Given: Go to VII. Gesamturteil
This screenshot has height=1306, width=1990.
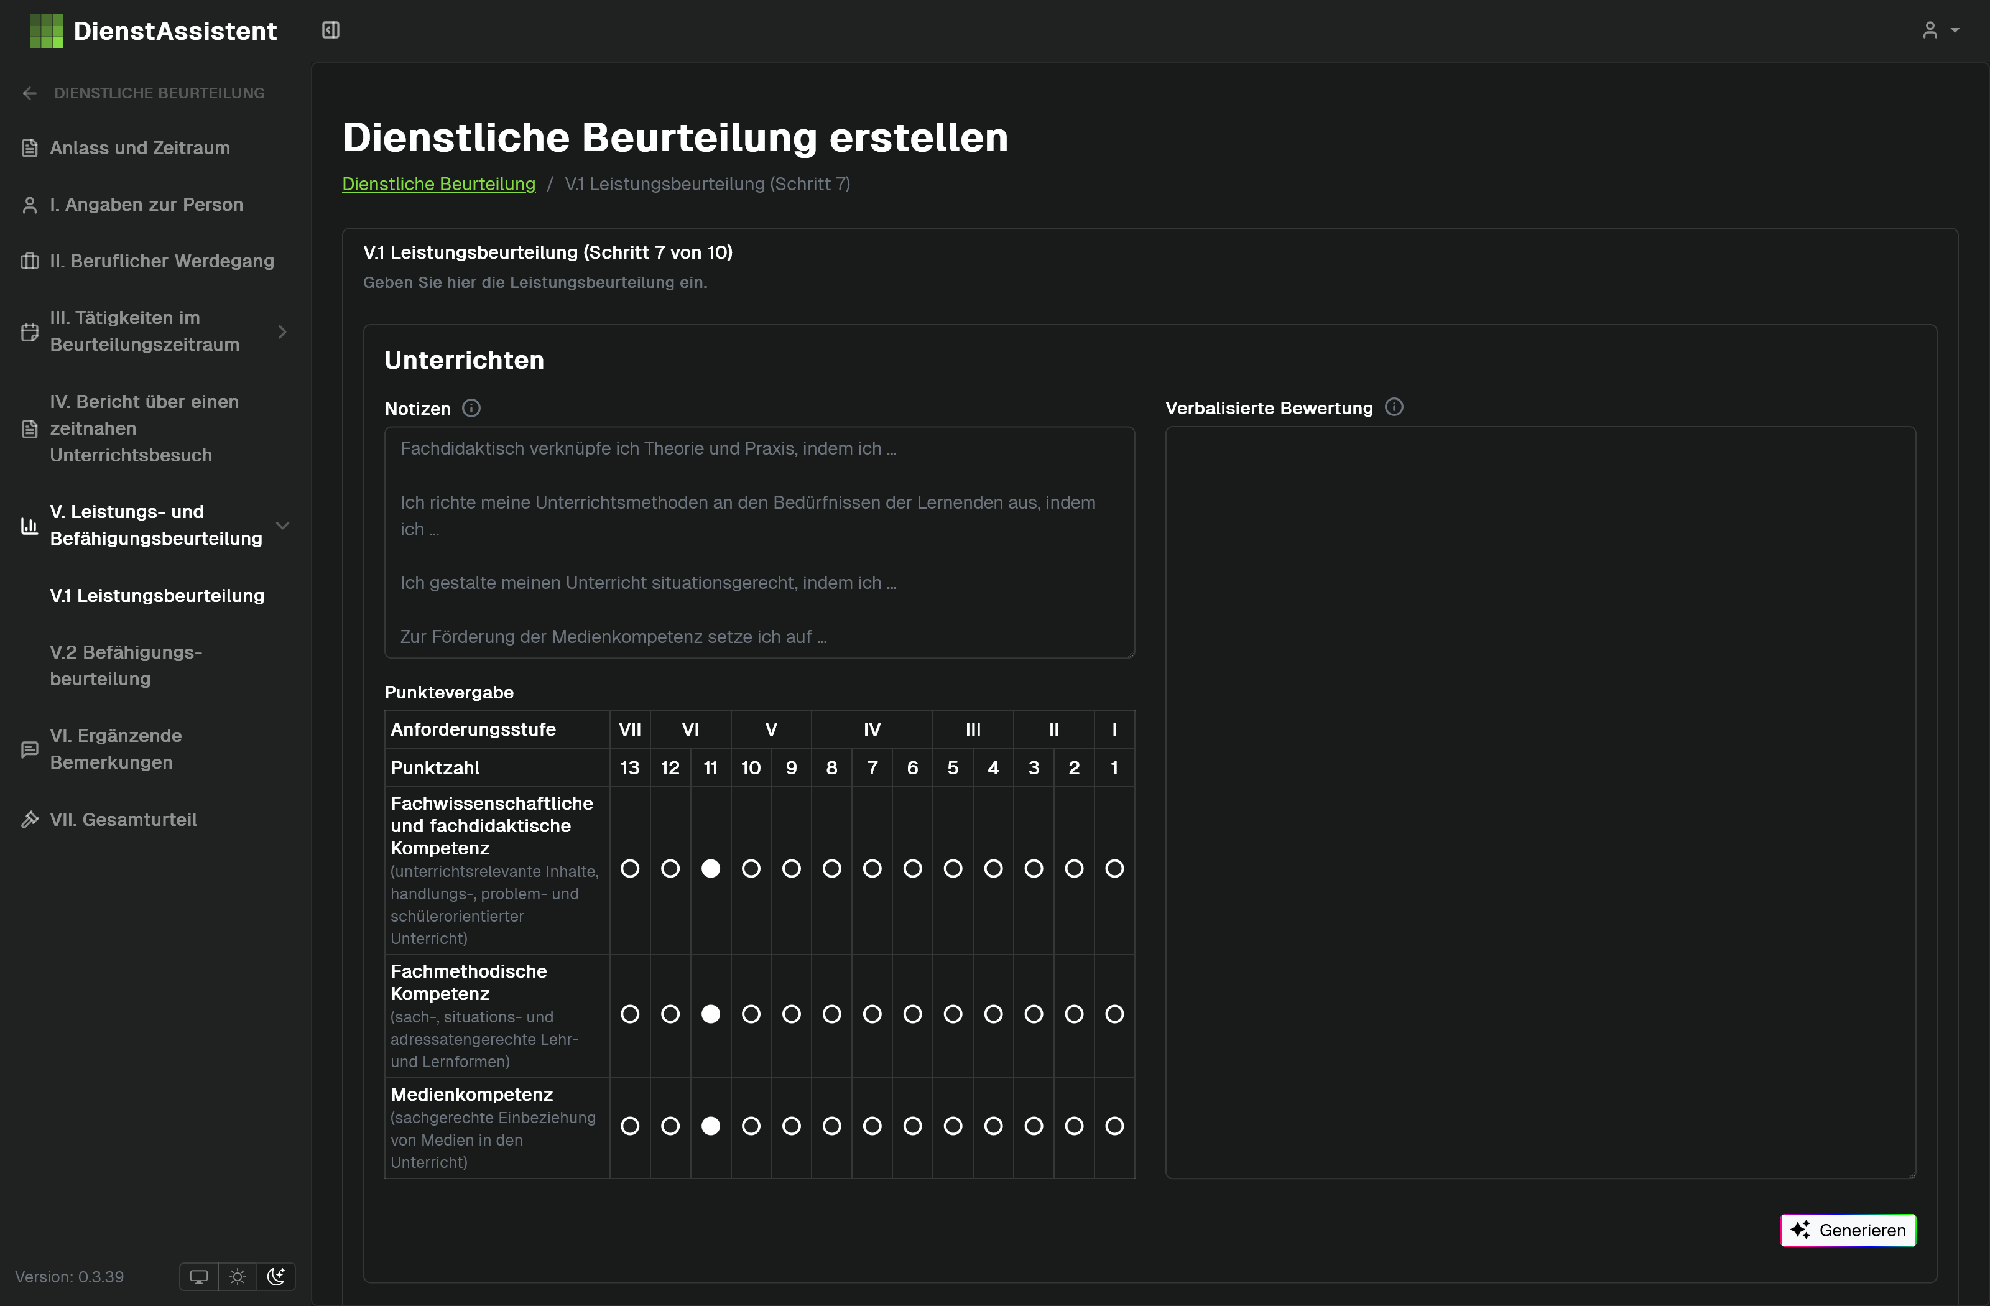Looking at the screenshot, I should 123,820.
